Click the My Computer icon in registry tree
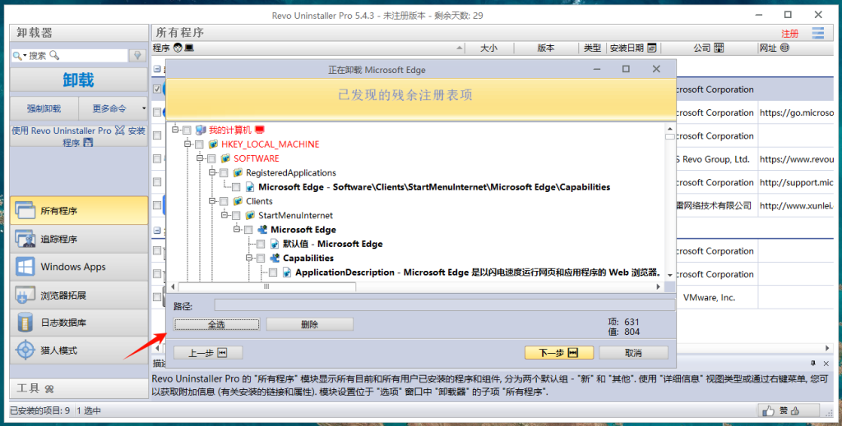The width and height of the screenshot is (842, 426). [201, 131]
